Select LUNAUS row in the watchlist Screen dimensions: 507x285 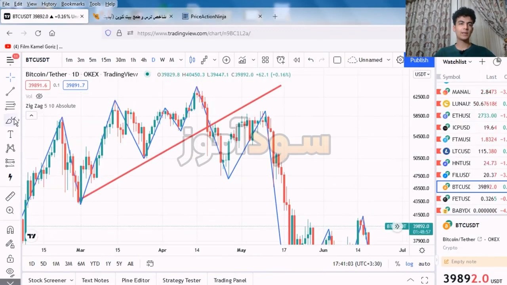point(472,104)
